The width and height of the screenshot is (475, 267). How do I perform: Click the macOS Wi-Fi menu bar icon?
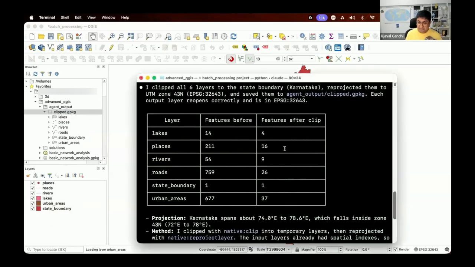click(372, 17)
